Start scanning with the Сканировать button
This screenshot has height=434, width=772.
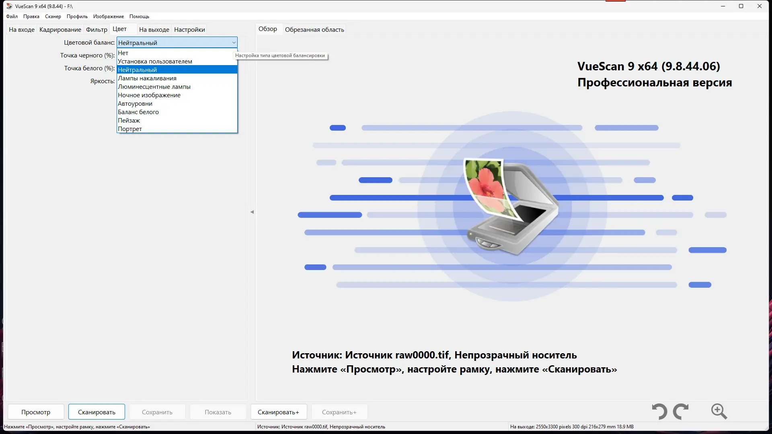pyautogui.click(x=96, y=411)
